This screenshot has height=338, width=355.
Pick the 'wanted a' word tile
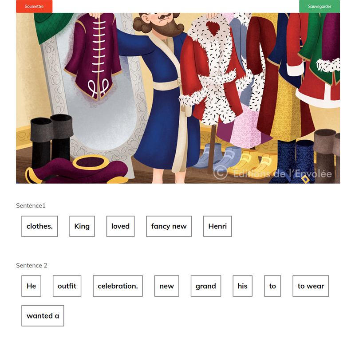[43, 316]
